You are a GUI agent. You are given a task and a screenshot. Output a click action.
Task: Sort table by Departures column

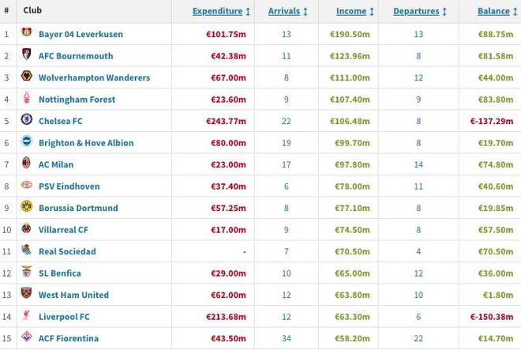[421, 12]
